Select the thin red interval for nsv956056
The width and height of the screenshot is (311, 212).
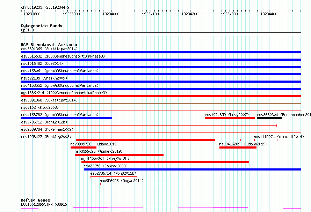click(144, 184)
